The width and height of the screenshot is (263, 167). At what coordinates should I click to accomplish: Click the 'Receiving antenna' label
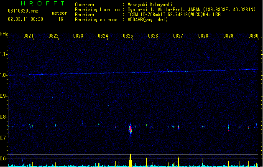pos(96,20)
